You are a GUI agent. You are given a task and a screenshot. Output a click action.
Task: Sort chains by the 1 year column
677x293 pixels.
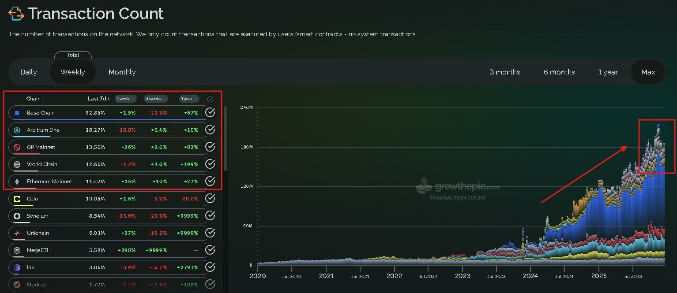pyautogui.click(x=189, y=99)
